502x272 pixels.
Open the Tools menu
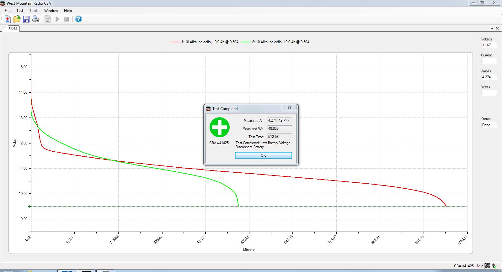(34, 10)
